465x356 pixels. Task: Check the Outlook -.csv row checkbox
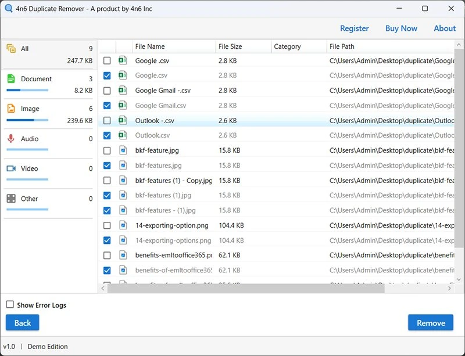[x=106, y=121]
